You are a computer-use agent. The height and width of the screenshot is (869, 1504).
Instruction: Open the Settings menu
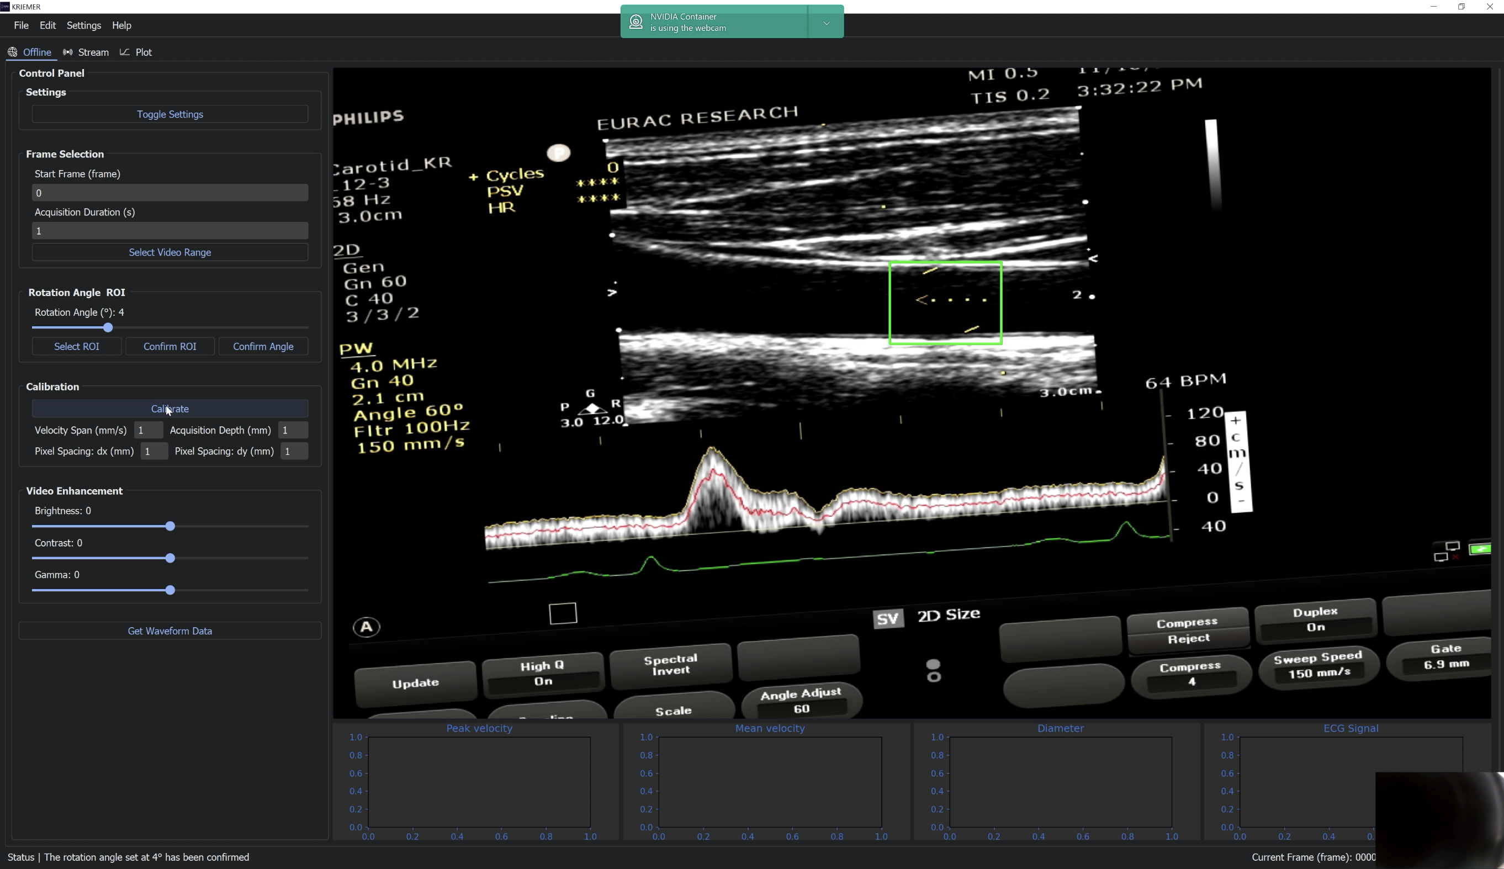[83, 25]
